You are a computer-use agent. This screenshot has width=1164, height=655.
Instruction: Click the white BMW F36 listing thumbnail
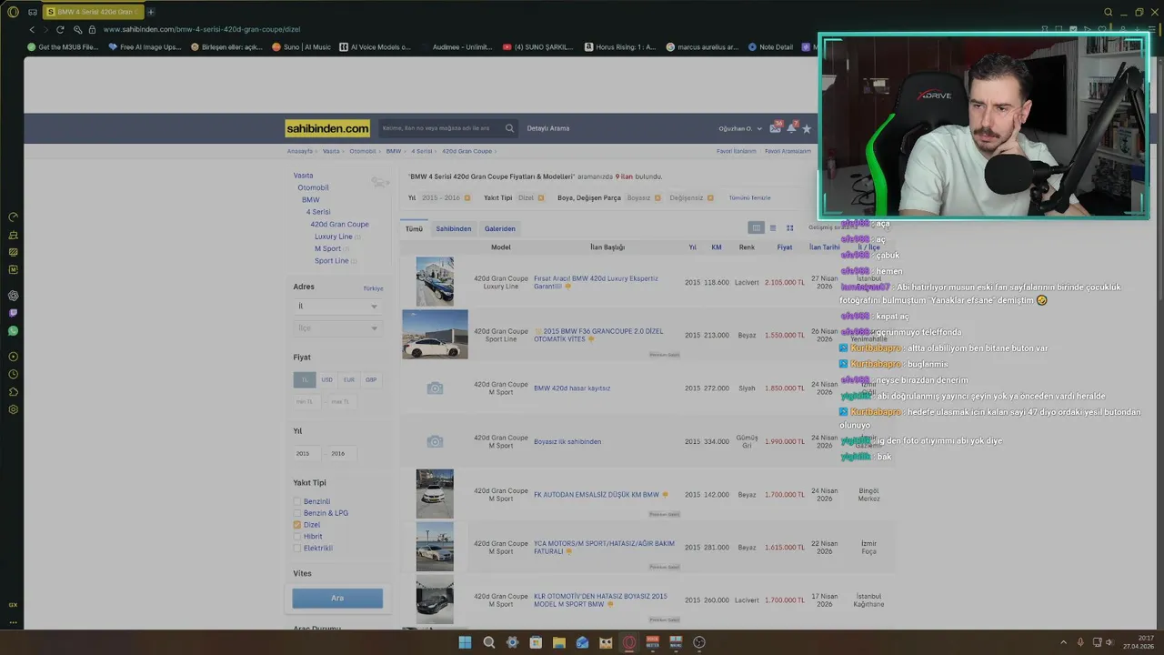pos(435,334)
